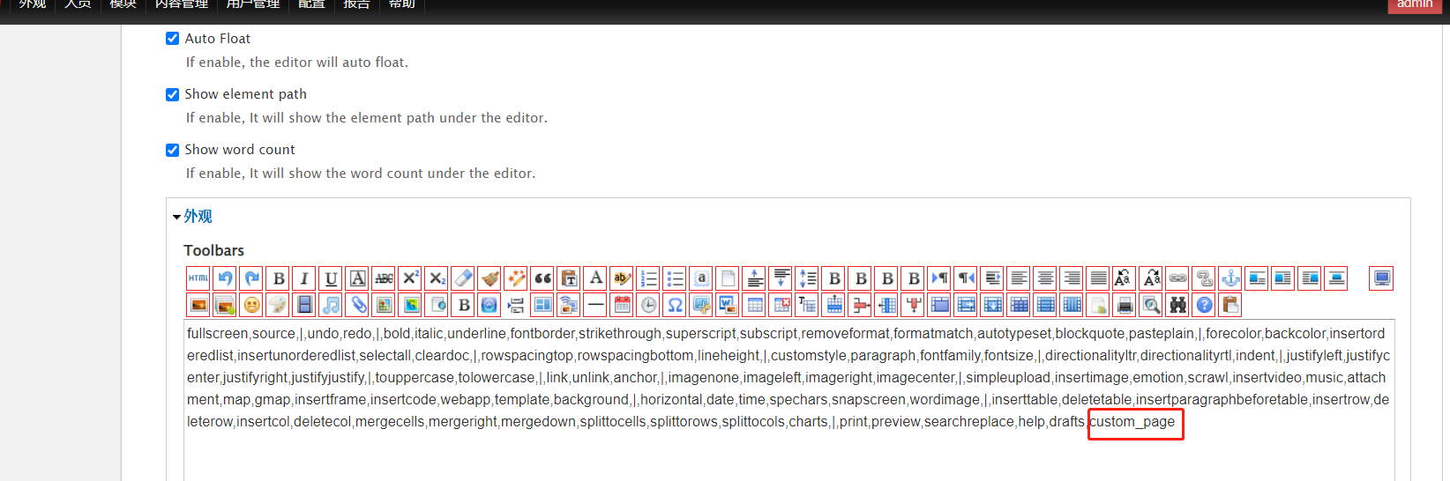Click the anchor icon in toolbar
This screenshot has width=1450, height=481.
[x=1230, y=278]
